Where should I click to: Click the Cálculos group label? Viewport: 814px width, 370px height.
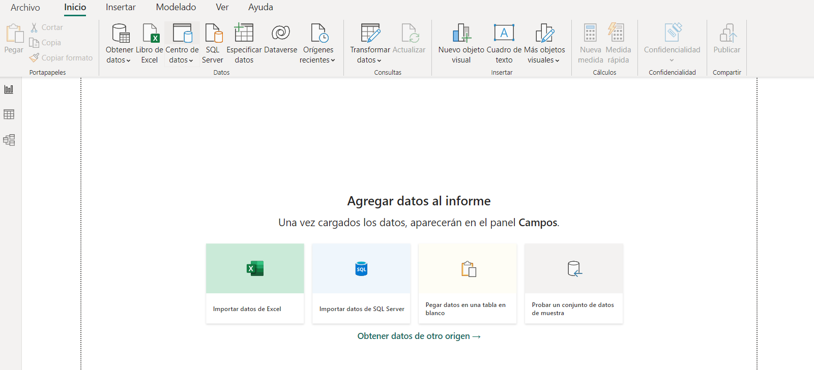click(x=604, y=73)
